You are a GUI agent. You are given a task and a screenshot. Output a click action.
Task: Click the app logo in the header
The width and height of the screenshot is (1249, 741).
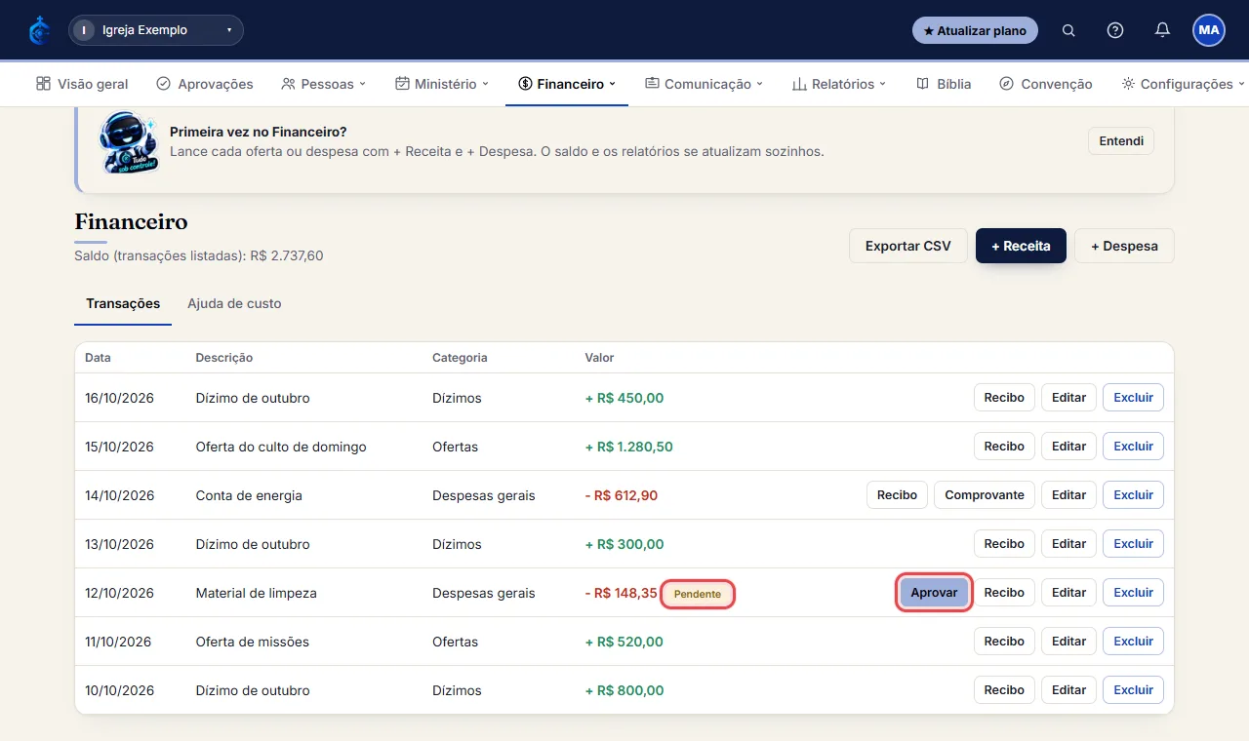pyautogui.click(x=39, y=30)
